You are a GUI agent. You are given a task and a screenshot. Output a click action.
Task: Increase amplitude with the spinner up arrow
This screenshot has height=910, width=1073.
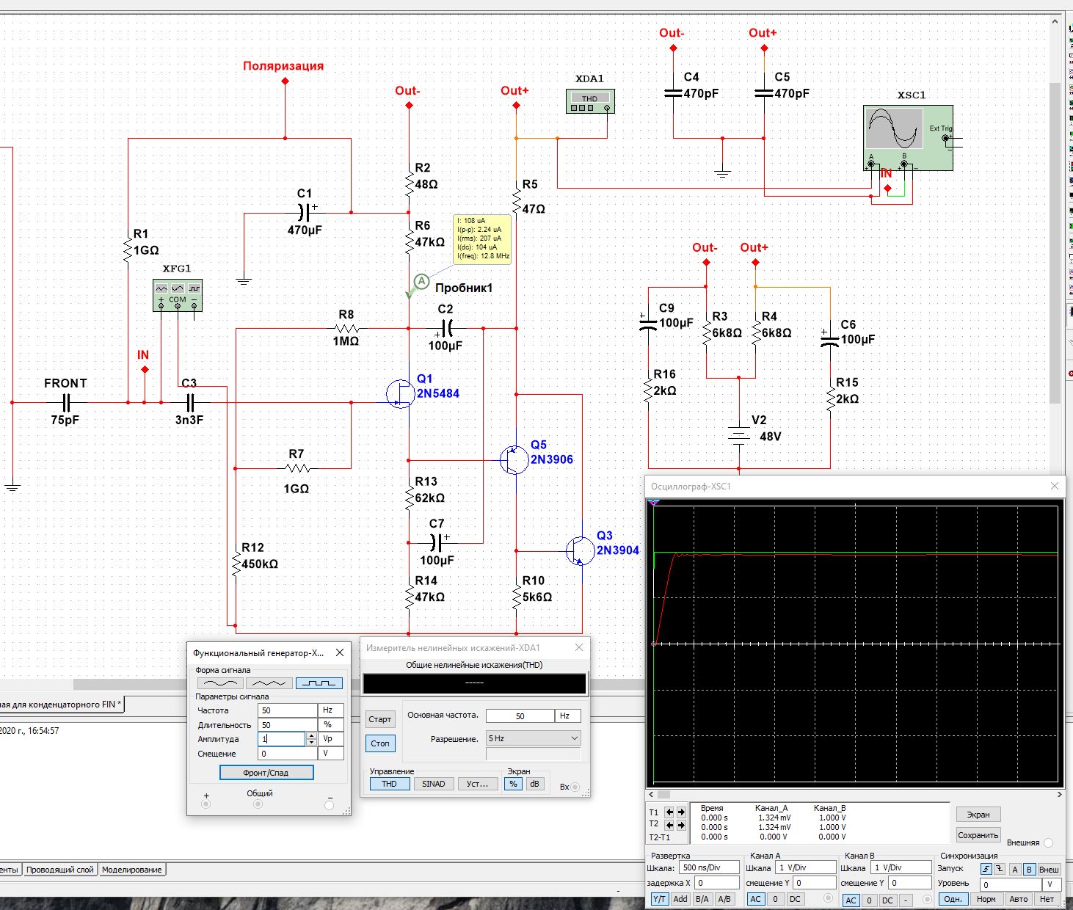311,735
